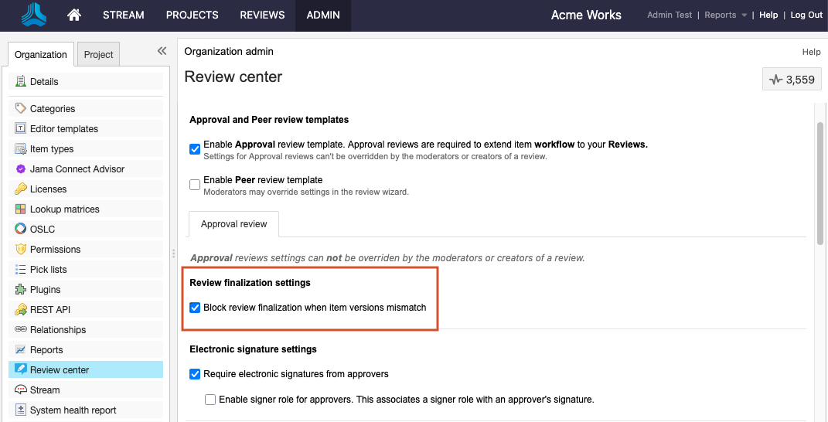Select the OSLC icon

point(21,230)
